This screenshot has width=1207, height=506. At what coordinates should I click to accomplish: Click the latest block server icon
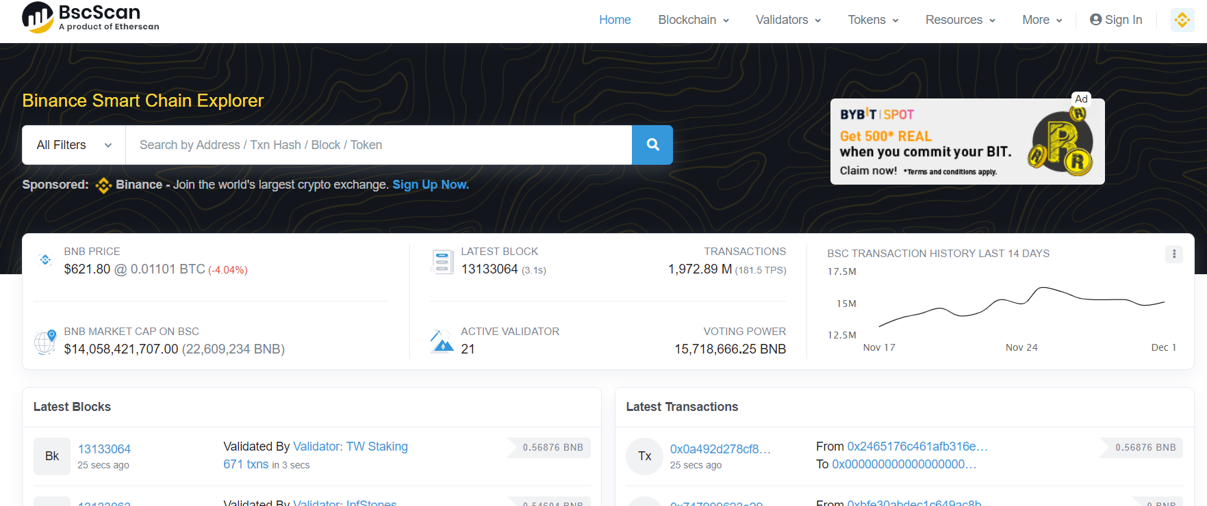point(442,261)
